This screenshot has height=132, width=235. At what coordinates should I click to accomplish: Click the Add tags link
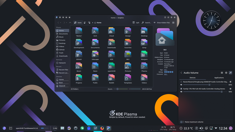pyautogui.click(x=165, y=70)
